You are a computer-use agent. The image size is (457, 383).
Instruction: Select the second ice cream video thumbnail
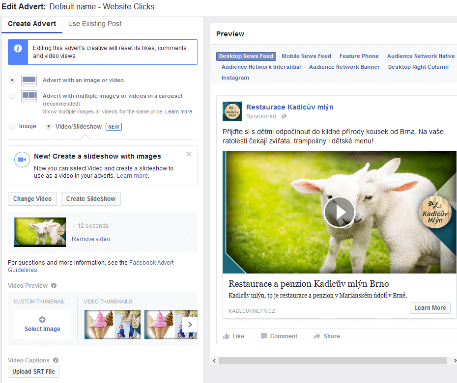coord(171,325)
